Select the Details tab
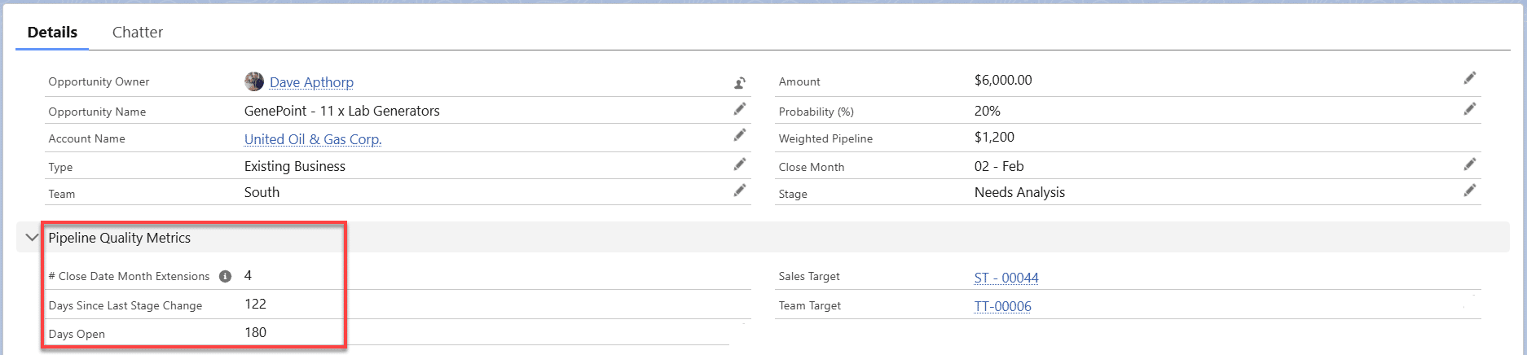Image resolution: width=1527 pixels, height=355 pixels. 52,33
